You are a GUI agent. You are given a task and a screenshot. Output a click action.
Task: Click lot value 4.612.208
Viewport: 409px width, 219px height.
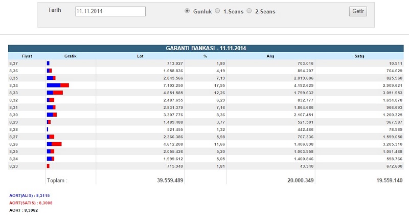[173, 144]
